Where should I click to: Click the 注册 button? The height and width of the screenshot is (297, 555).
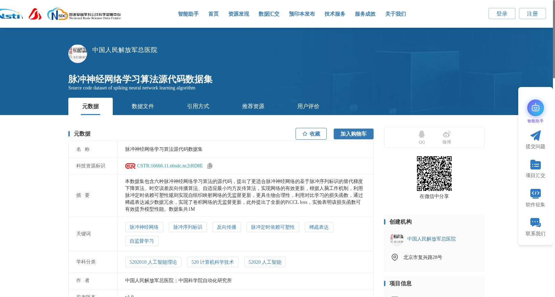tap(532, 14)
